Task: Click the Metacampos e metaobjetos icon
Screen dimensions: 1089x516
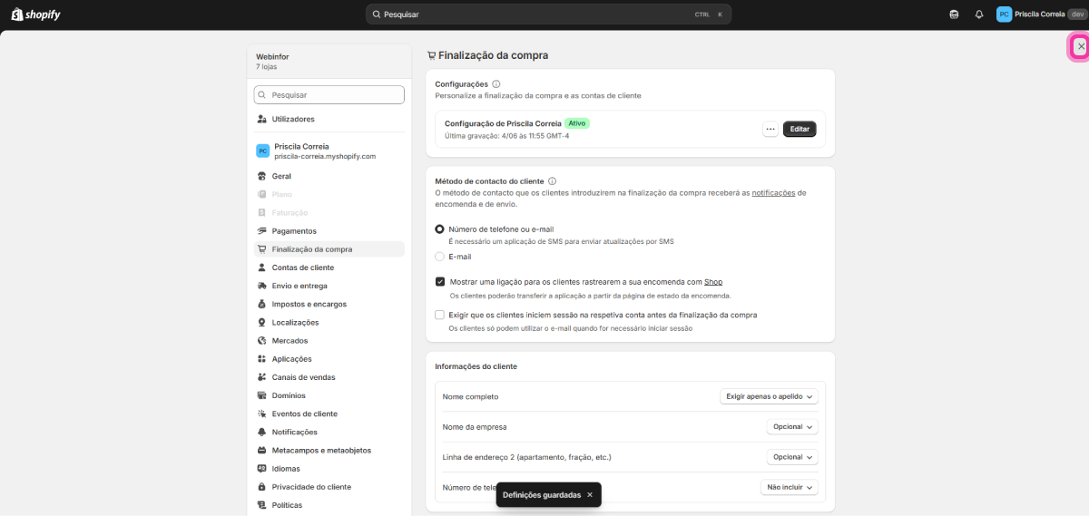Action: pyautogui.click(x=261, y=451)
